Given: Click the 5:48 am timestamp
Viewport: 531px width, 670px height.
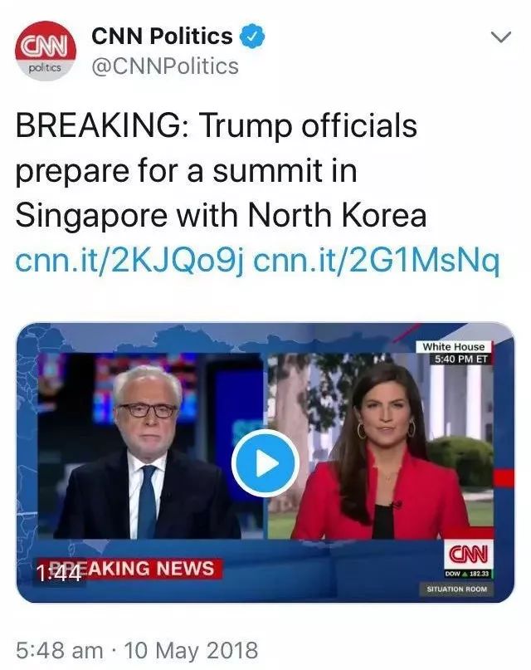Looking at the screenshot, I should tap(60, 650).
